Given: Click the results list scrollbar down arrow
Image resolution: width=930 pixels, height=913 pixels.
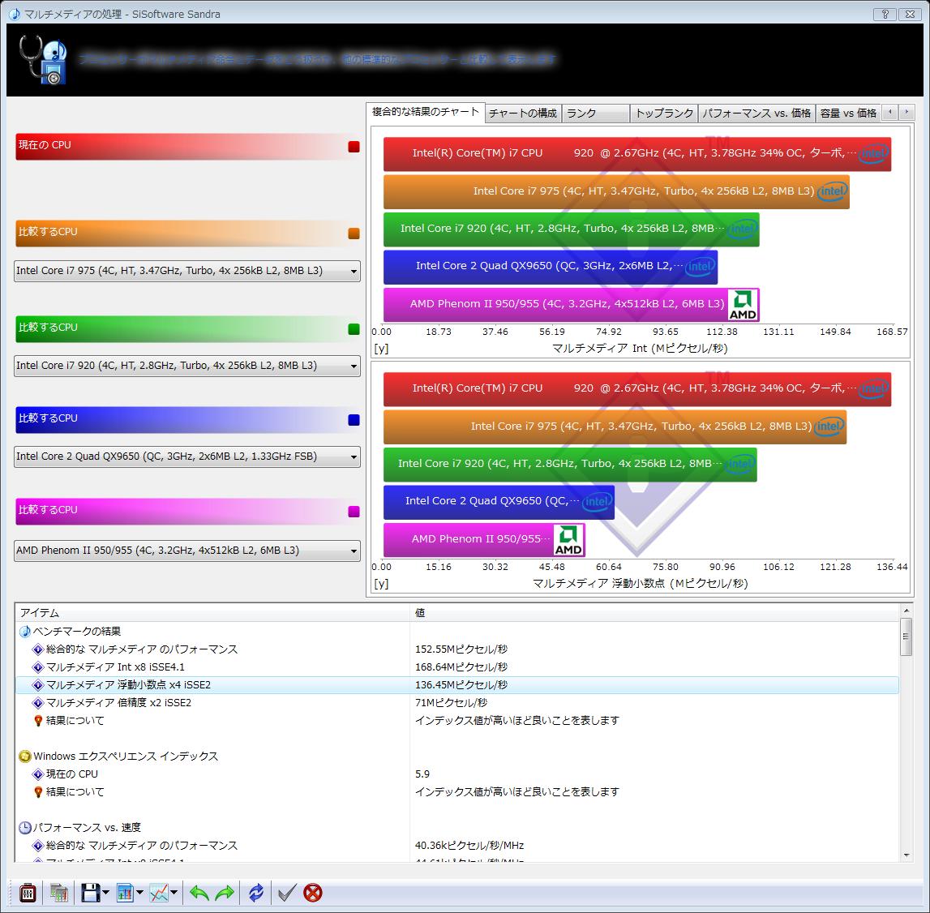Looking at the screenshot, I should coord(906,855).
